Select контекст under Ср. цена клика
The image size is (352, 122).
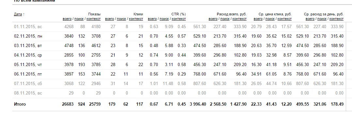(285, 19)
